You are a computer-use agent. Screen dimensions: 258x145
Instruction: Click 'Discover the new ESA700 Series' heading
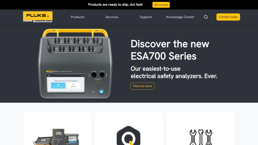(x=170, y=50)
